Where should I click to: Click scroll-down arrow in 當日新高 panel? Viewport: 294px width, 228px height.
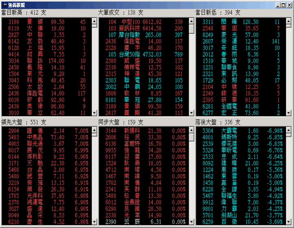94,113
